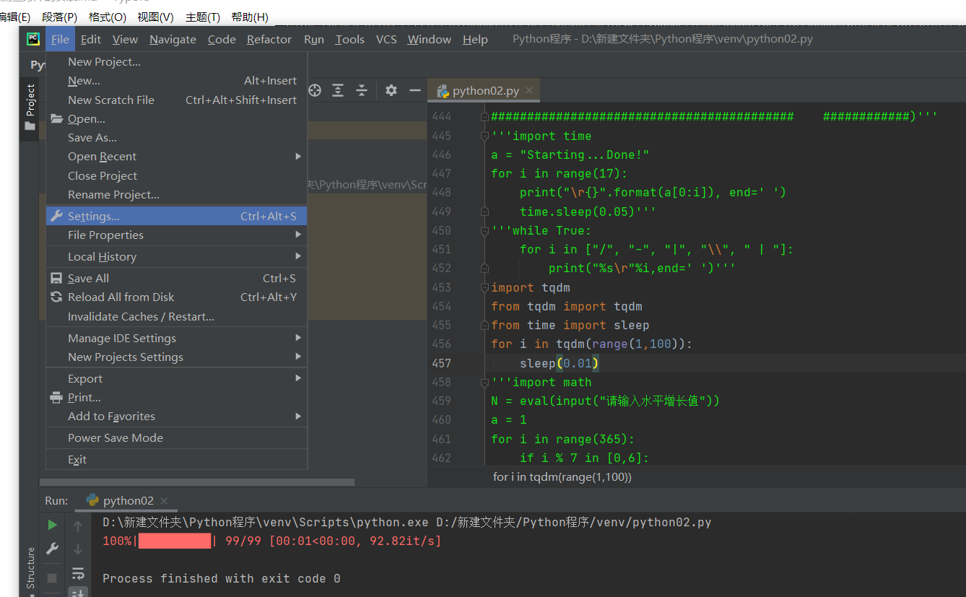
Task: Open Settings from the File menu
Action: point(177,216)
